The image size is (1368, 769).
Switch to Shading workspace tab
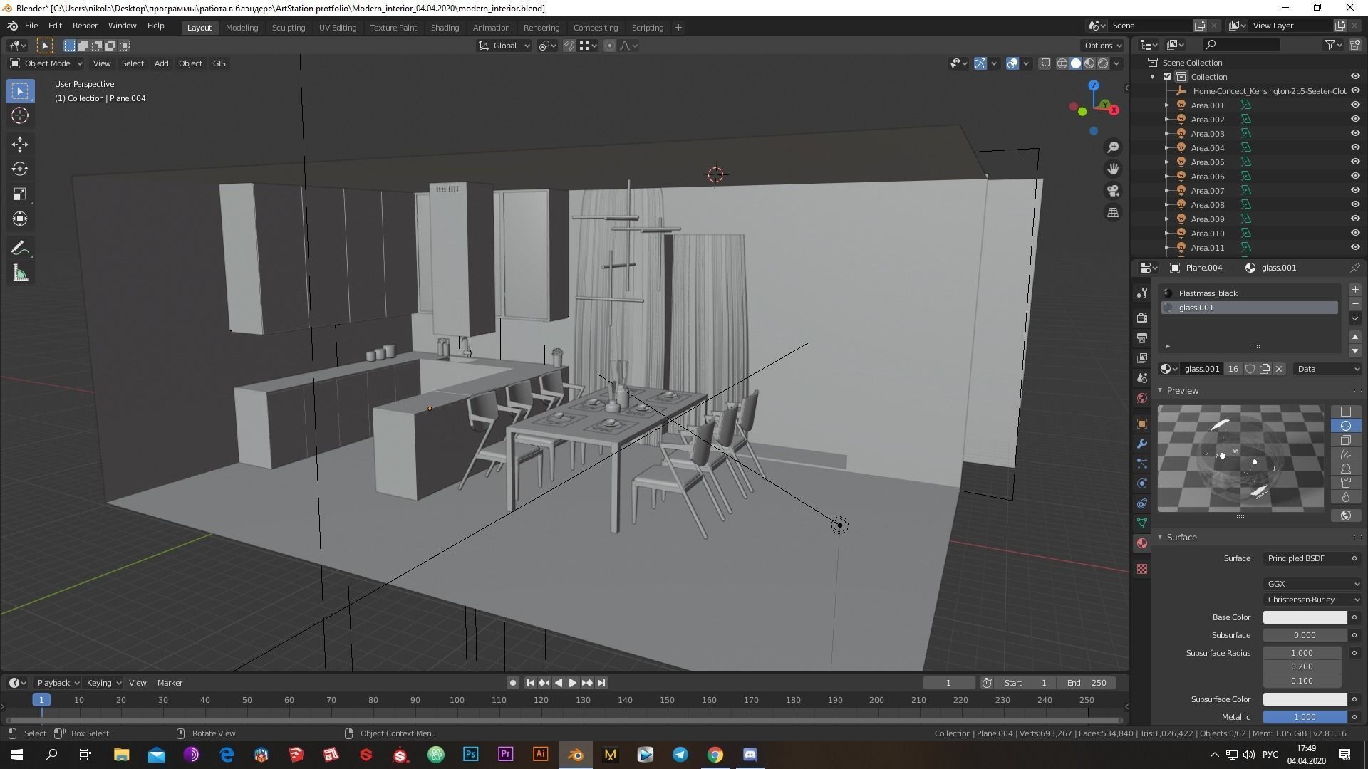point(445,28)
